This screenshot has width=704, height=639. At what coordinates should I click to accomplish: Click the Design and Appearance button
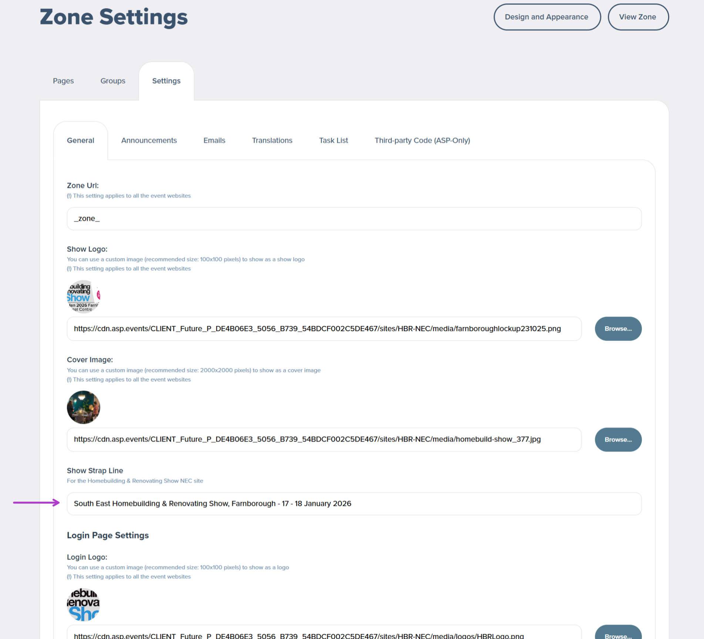click(547, 17)
